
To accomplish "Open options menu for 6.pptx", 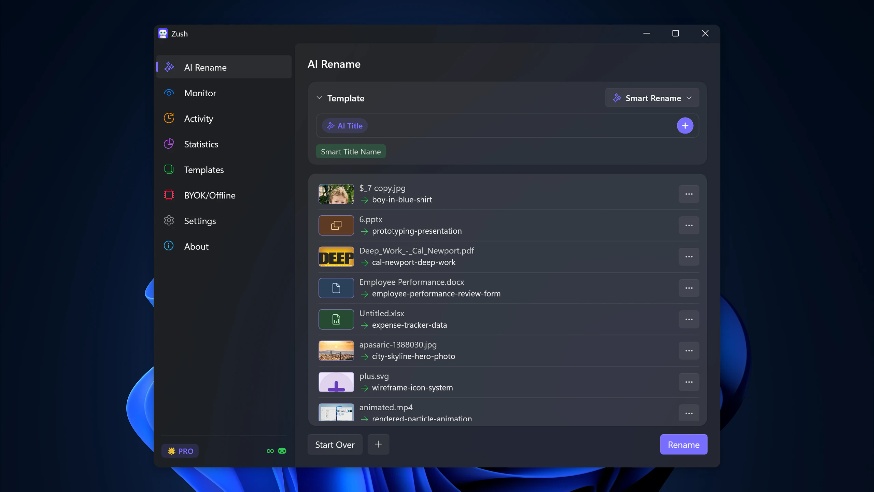I will [689, 225].
